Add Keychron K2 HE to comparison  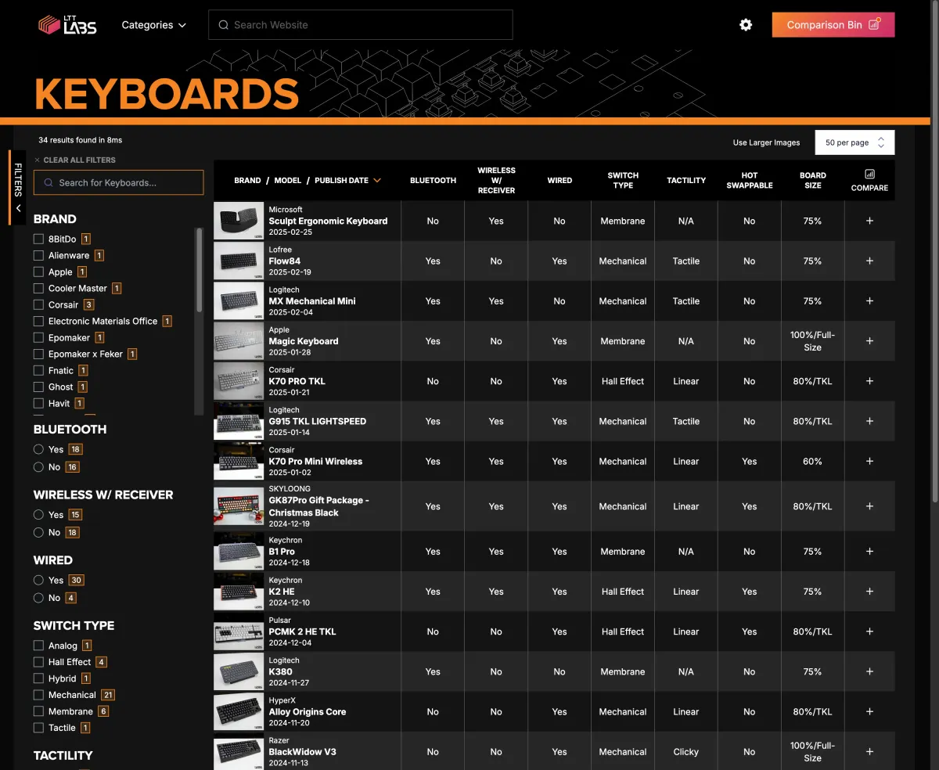[x=869, y=592]
